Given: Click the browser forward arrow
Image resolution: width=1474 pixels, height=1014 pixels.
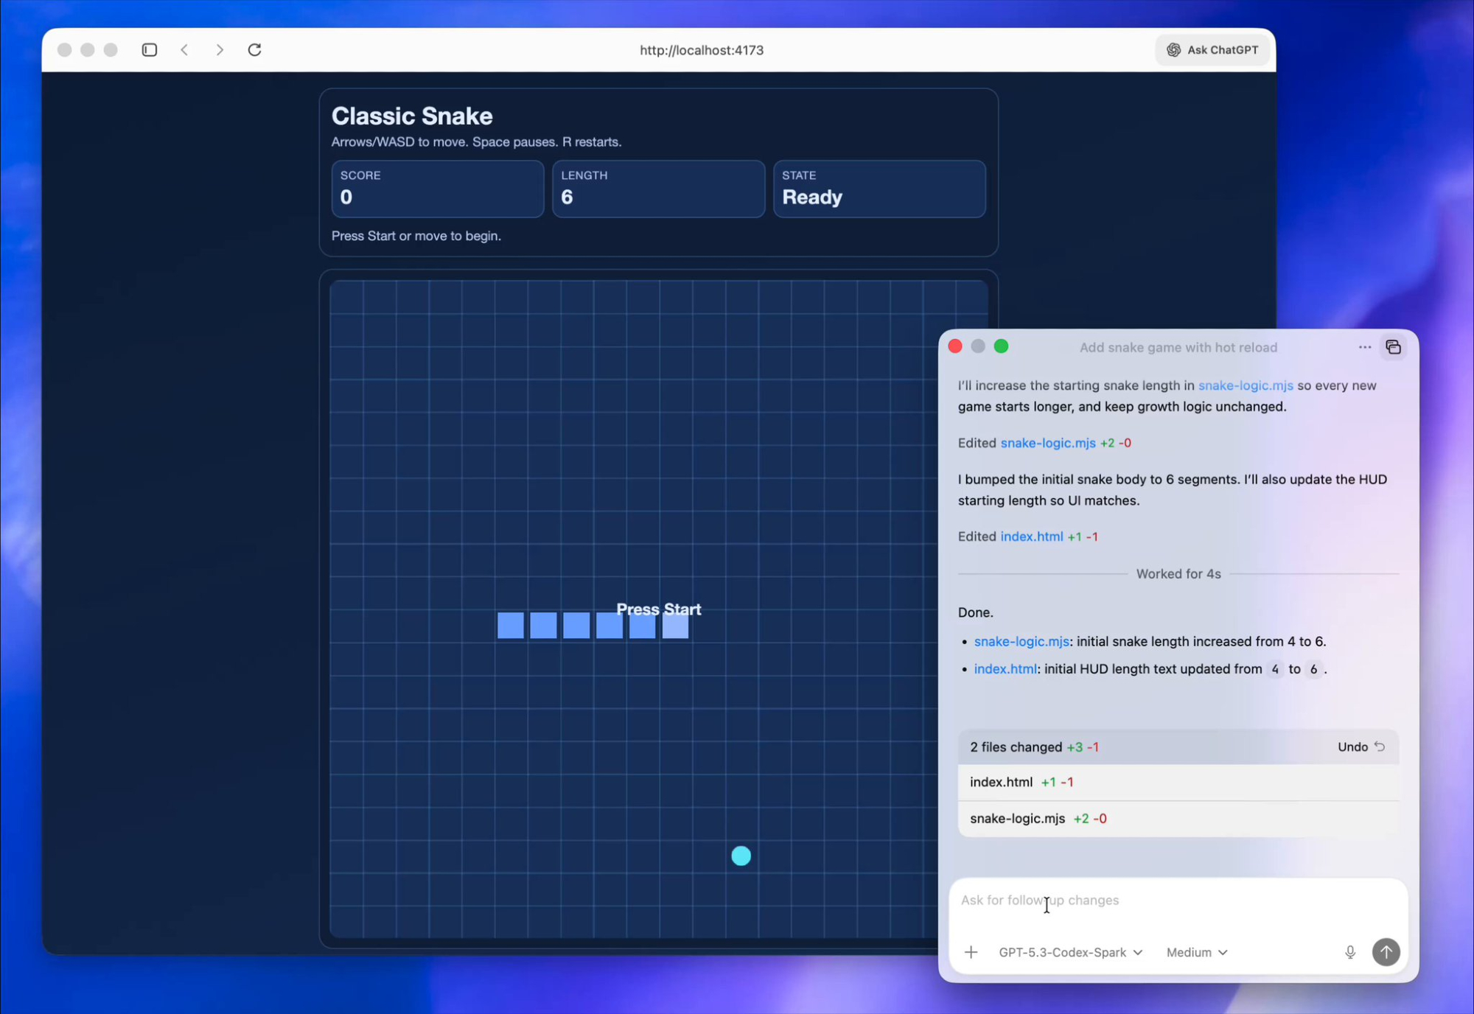Looking at the screenshot, I should pos(220,49).
